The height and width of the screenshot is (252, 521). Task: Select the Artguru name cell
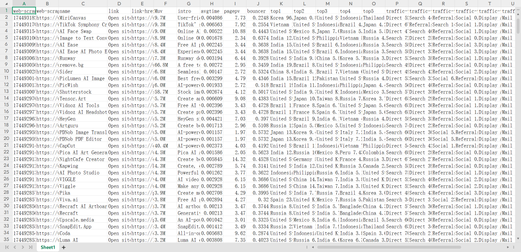[83, 126]
